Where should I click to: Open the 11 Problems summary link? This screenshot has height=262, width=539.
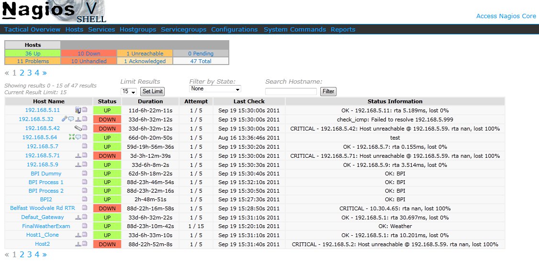tap(33, 61)
